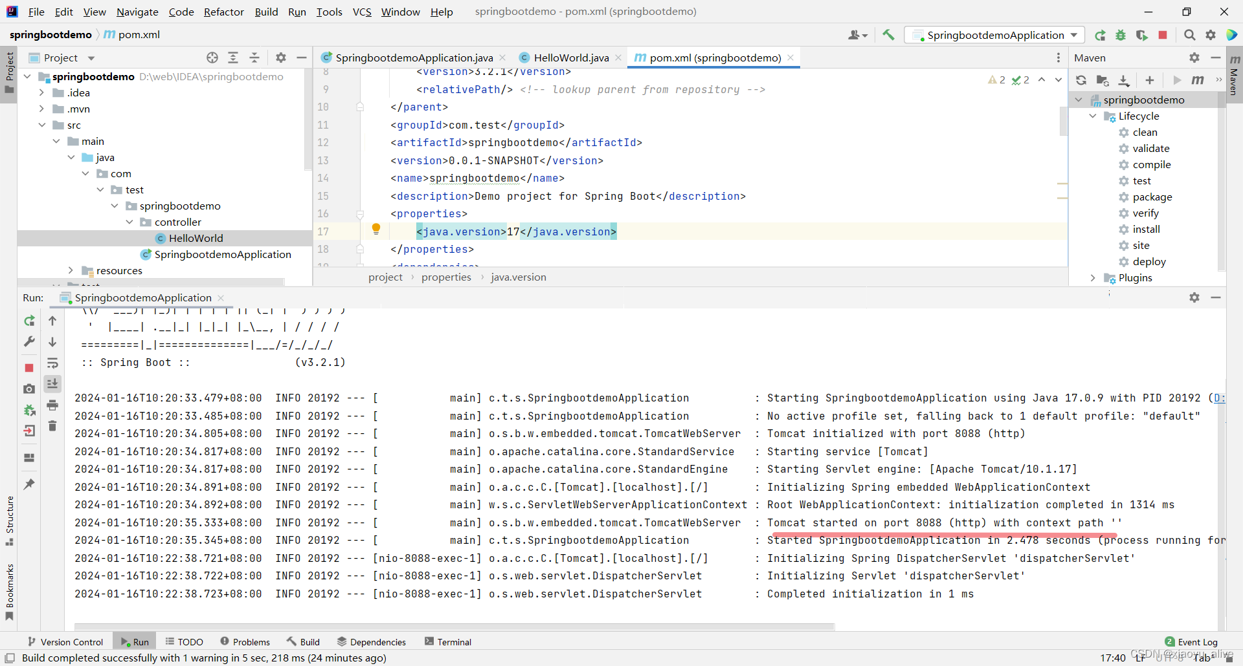Open the Problems tool window
Viewport: 1243px width, 666px height.
[245, 641]
